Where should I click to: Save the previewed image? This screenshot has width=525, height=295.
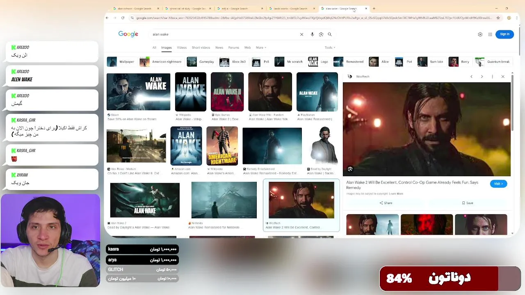(468, 203)
